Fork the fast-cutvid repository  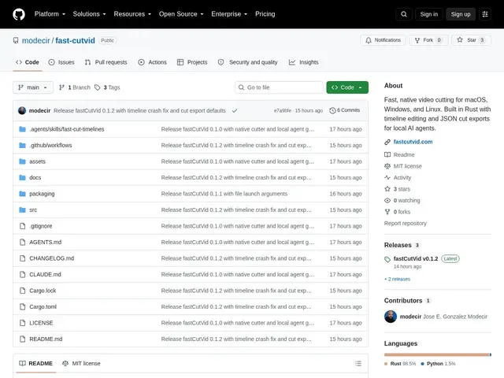428,40
